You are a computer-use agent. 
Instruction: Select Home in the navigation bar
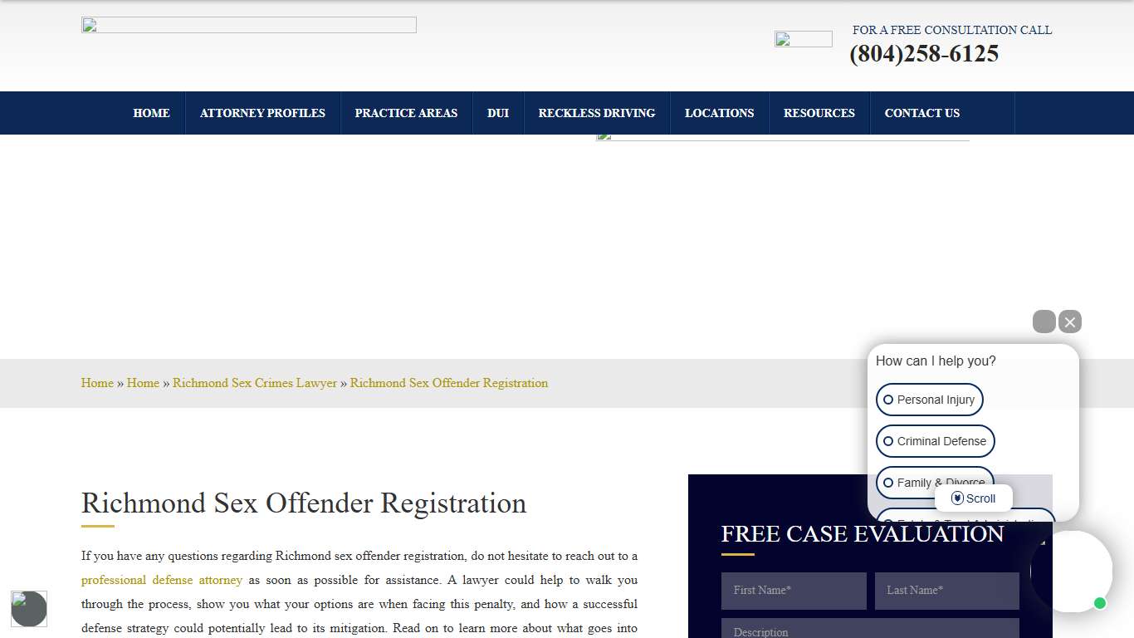151,113
